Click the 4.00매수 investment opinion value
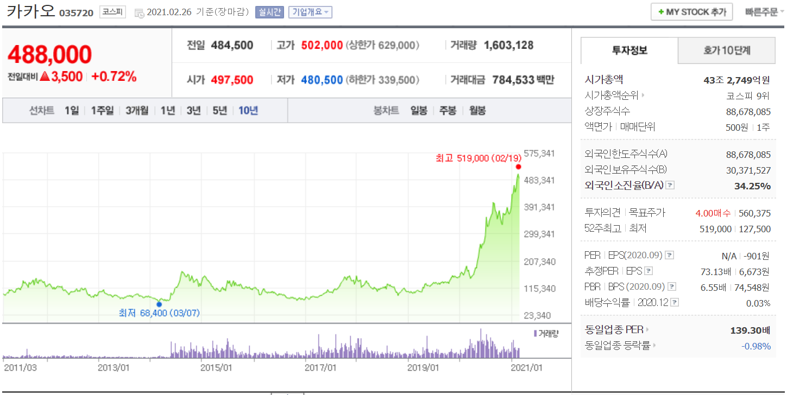 pyautogui.click(x=713, y=213)
